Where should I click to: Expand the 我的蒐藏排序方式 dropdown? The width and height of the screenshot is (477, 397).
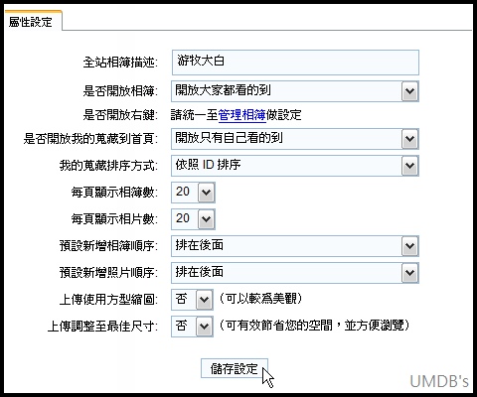point(295,166)
